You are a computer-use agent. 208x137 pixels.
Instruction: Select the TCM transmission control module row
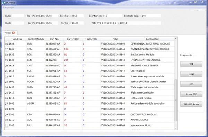89,49
